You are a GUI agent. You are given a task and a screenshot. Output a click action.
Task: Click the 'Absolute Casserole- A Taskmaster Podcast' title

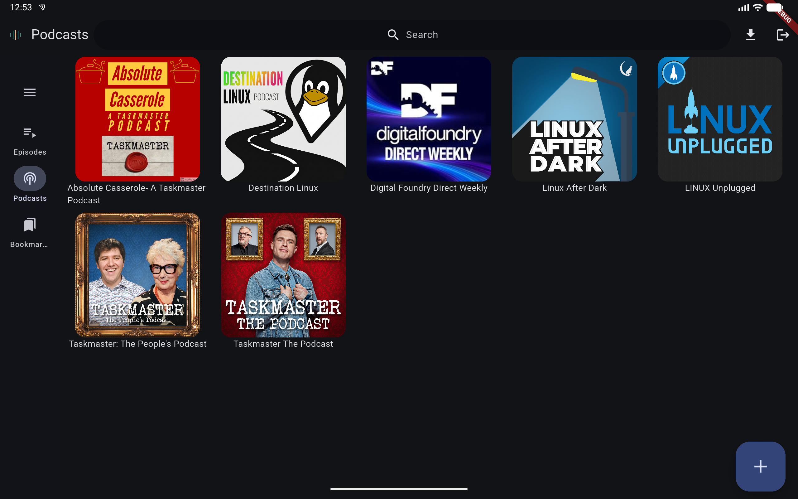(137, 194)
